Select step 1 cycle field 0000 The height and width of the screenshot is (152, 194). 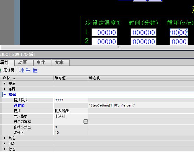179,32
